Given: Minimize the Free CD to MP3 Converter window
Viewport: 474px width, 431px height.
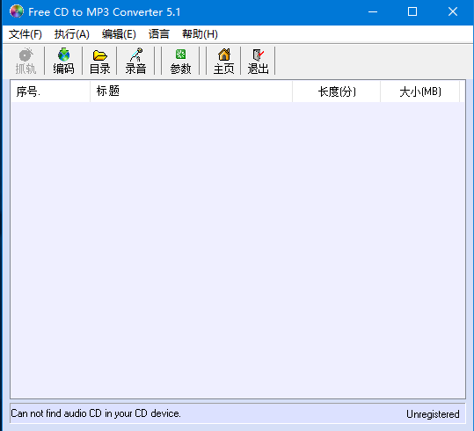Looking at the screenshot, I should 373,11.
